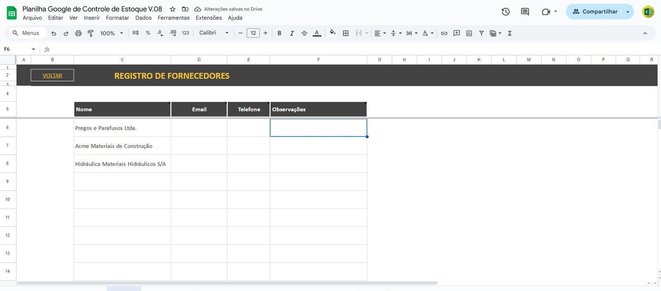The image size is (661, 291).
Task: Star the document
Action: point(173,9)
